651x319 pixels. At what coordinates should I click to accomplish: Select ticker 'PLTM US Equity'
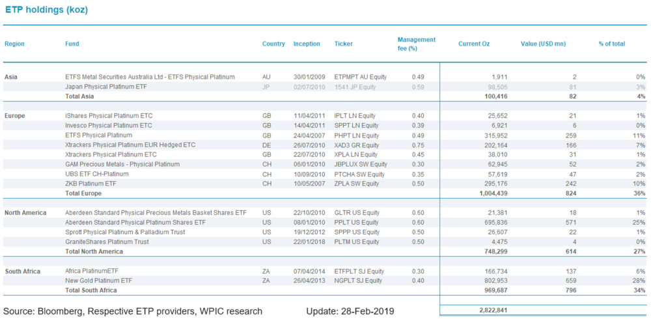pos(357,242)
